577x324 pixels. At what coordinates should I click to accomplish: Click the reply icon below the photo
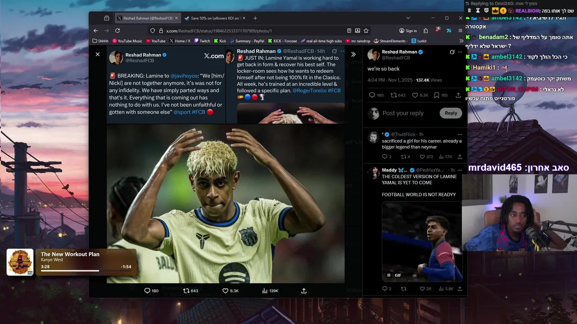151,291
